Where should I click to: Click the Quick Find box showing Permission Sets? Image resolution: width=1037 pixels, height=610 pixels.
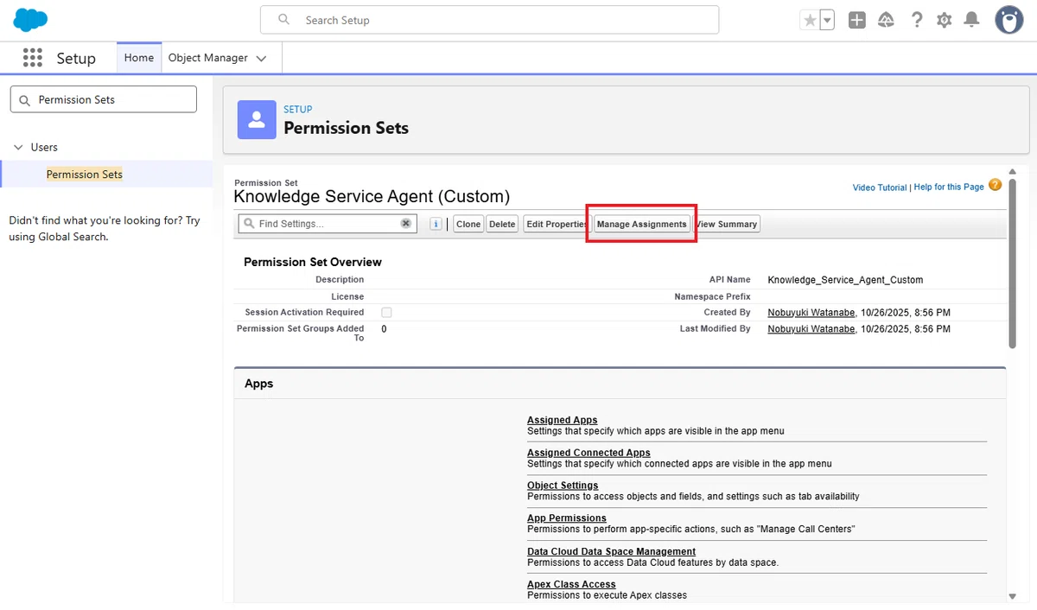point(104,99)
